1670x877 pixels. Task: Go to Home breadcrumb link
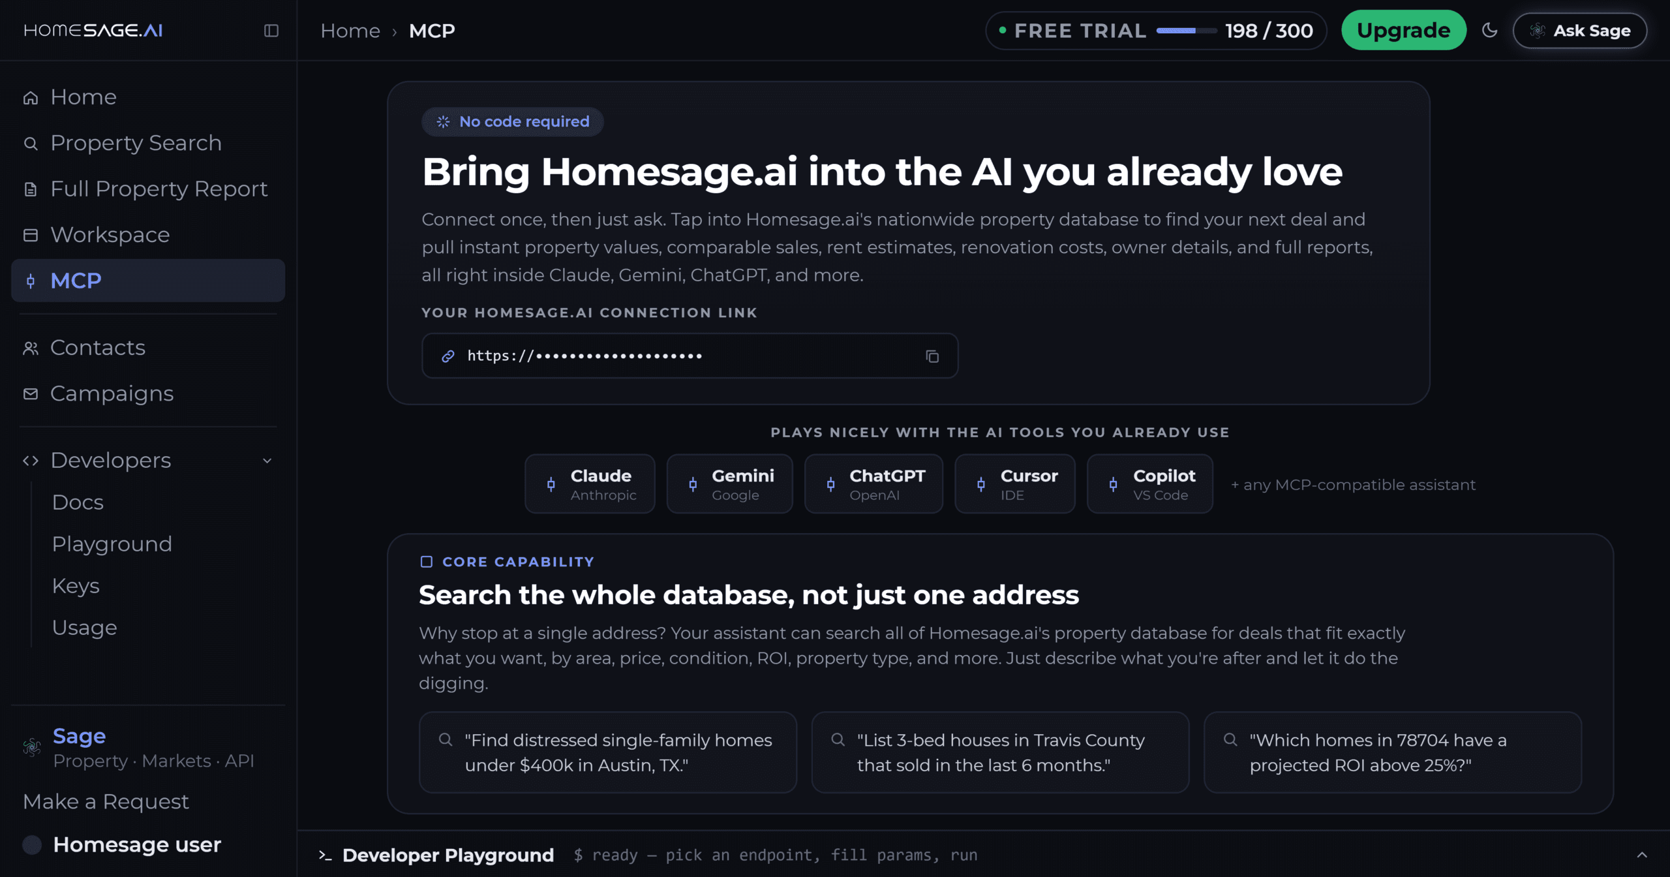[x=350, y=31]
